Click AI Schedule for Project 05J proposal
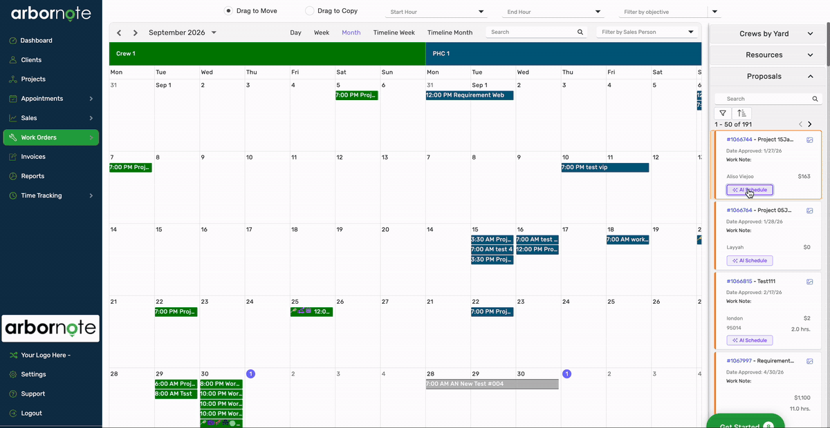 click(x=750, y=261)
